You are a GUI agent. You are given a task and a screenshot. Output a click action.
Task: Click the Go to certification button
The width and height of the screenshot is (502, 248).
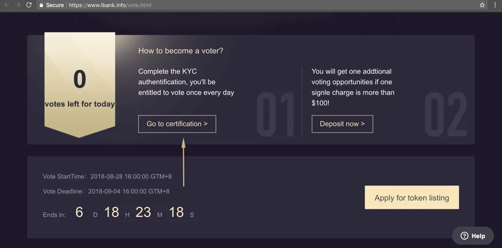pos(177,124)
